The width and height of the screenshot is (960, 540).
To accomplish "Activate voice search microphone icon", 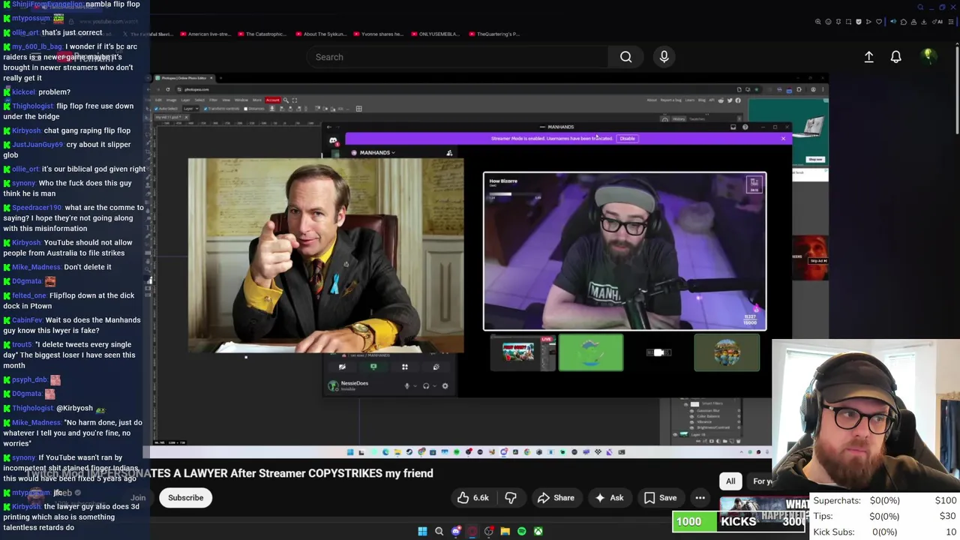I will pyautogui.click(x=664, y=57).
